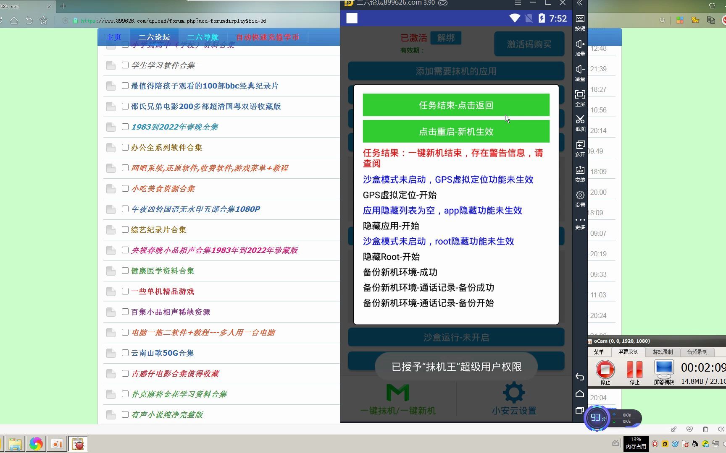Switch to oCam 音频录制 tab

697,352
